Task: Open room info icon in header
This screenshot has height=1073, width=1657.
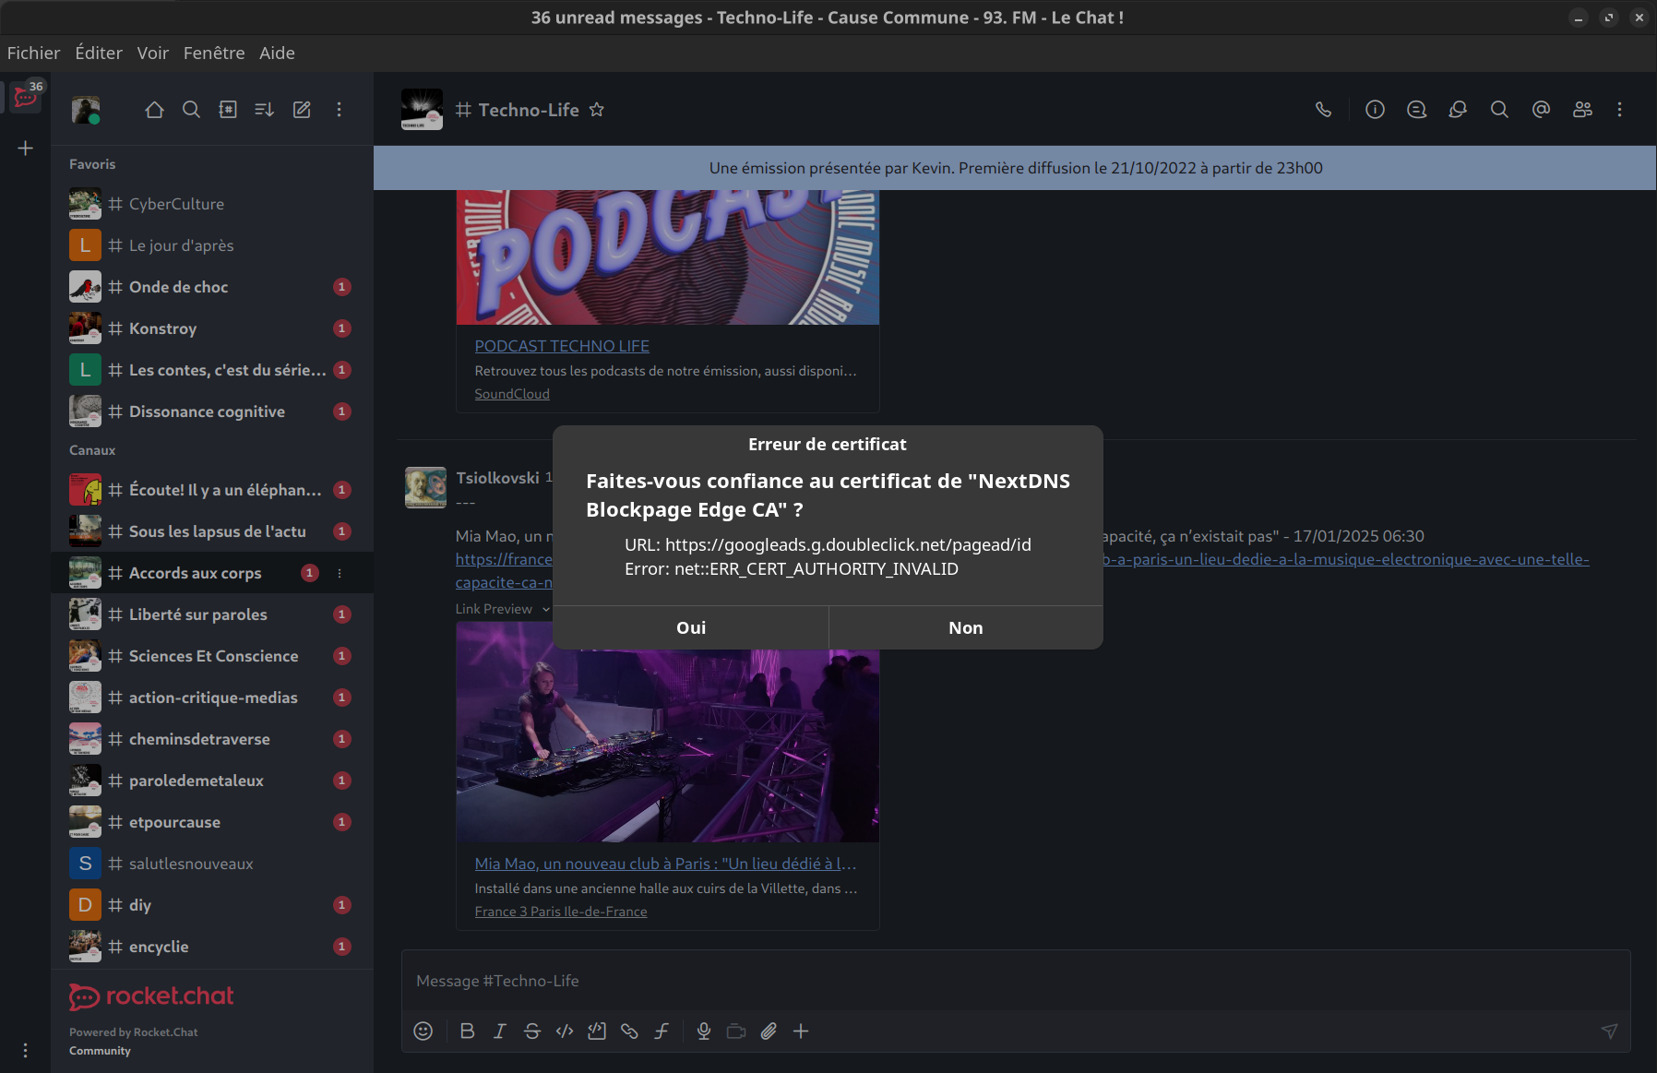Action: [1375, 110]
